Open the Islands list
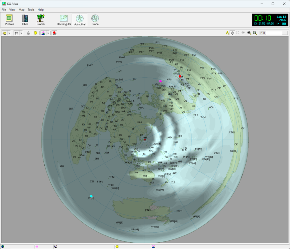The image size is (290, 249). (41, 20)
